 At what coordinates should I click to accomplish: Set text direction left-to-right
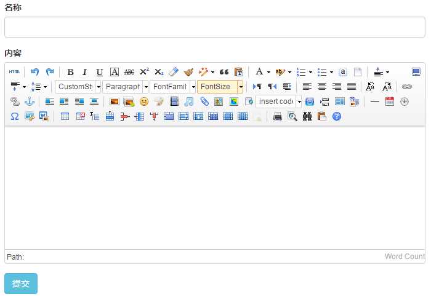257,87
